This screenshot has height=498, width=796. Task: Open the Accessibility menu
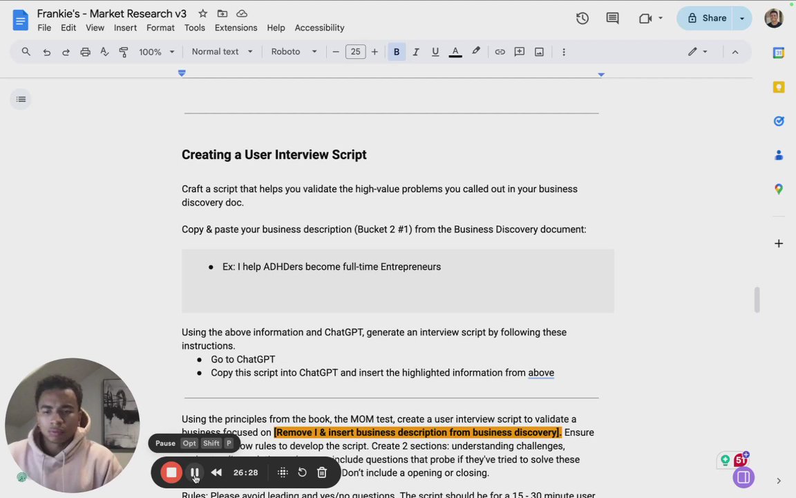pos(319,28)
